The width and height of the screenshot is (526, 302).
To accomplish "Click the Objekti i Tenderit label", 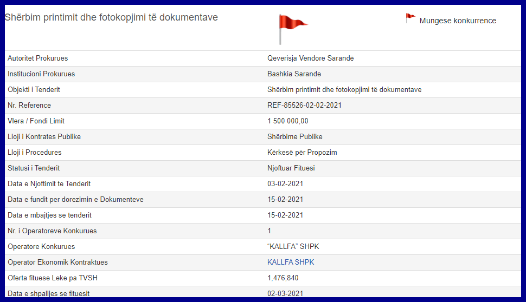I will click(x=34, y=90).
